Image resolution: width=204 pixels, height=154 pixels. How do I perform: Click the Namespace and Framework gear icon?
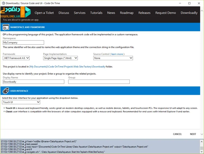point(6,27)
